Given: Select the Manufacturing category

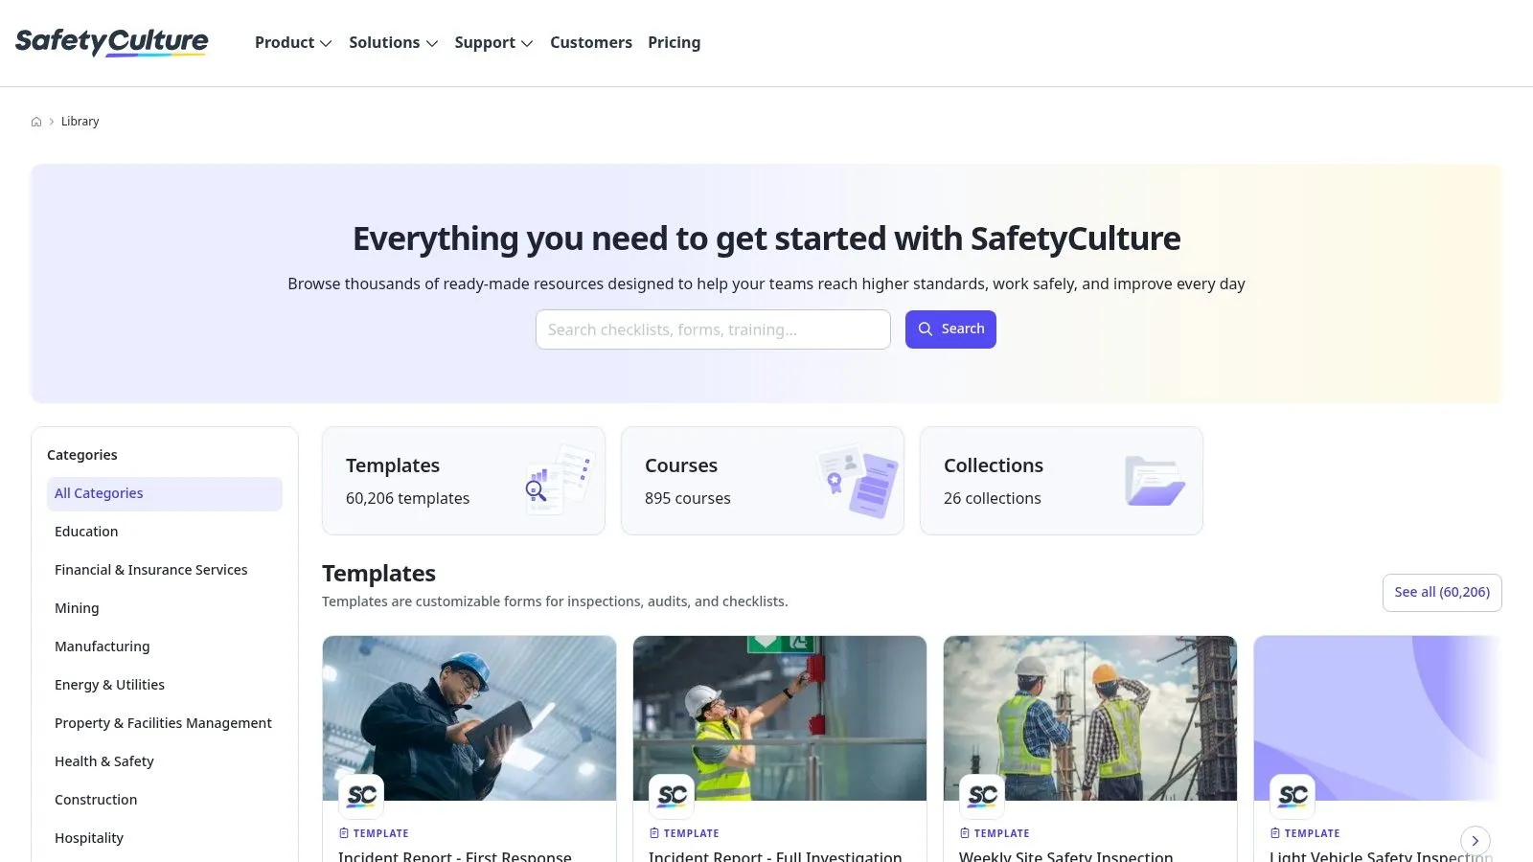Looking at the screenshot, I should (x=165, y=646).
